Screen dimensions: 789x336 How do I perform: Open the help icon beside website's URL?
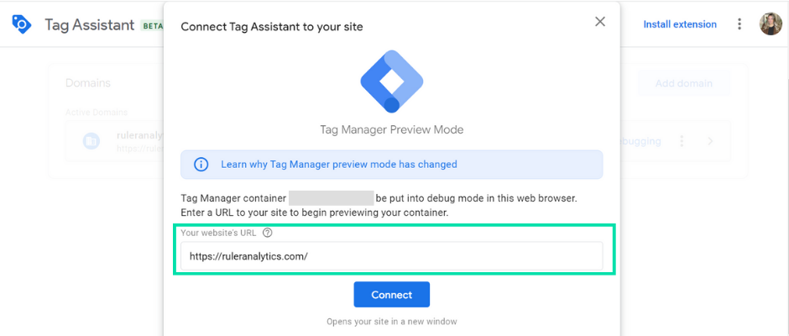click(x=267, y=233)
